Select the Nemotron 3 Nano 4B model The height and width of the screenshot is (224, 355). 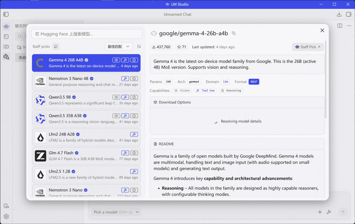pos(86,82)
